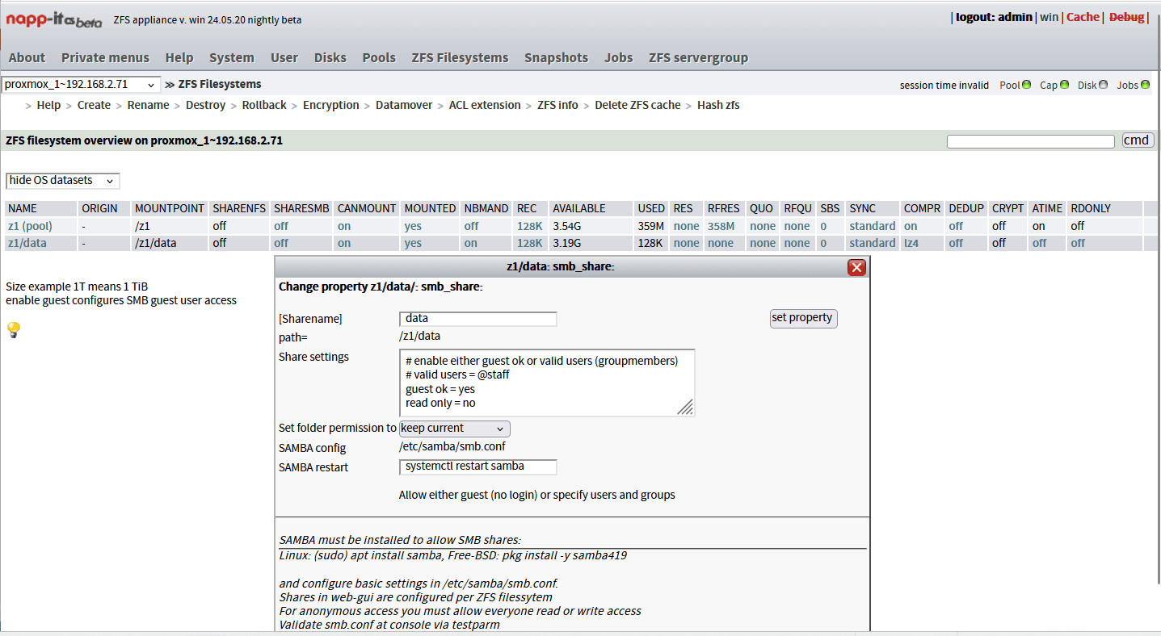This screenshot has width=1161, height=636.
Task: Open the User menu
Action: click(x=284, y=57)
